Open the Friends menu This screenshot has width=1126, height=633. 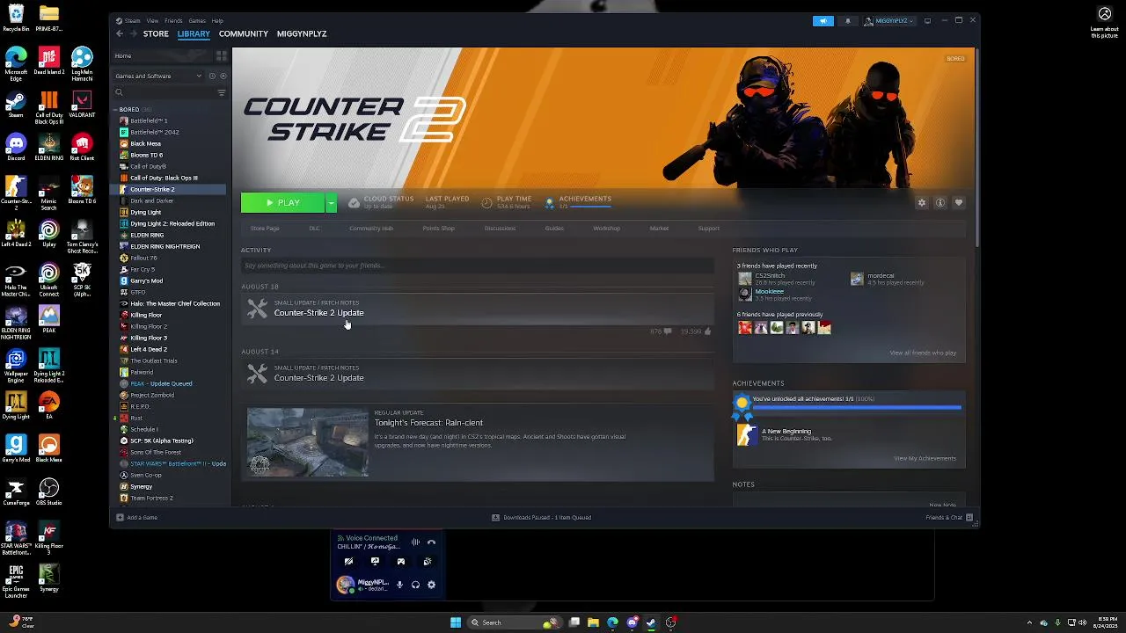[x=173, y=20]
